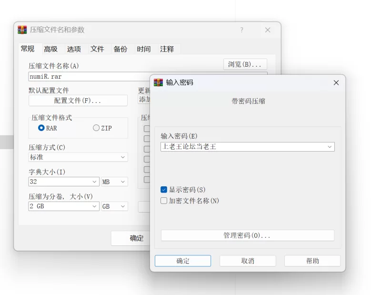Click 取消 in the password dialog
Viewport: 381px width, 295px height.
248,261
